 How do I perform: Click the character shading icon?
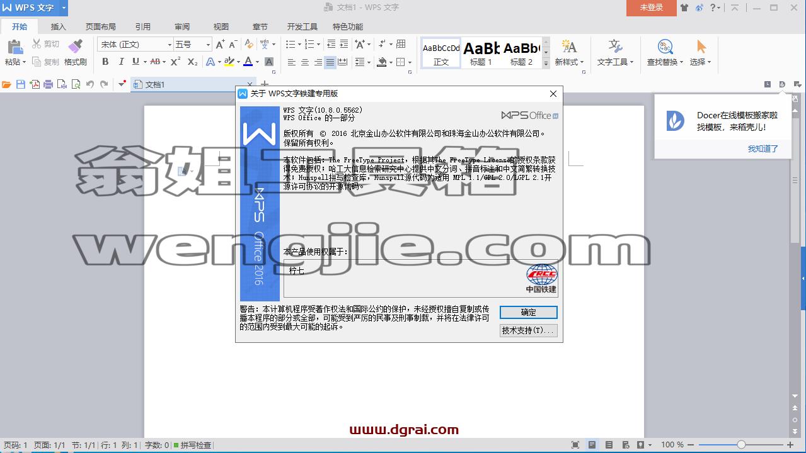coord(269,62)
